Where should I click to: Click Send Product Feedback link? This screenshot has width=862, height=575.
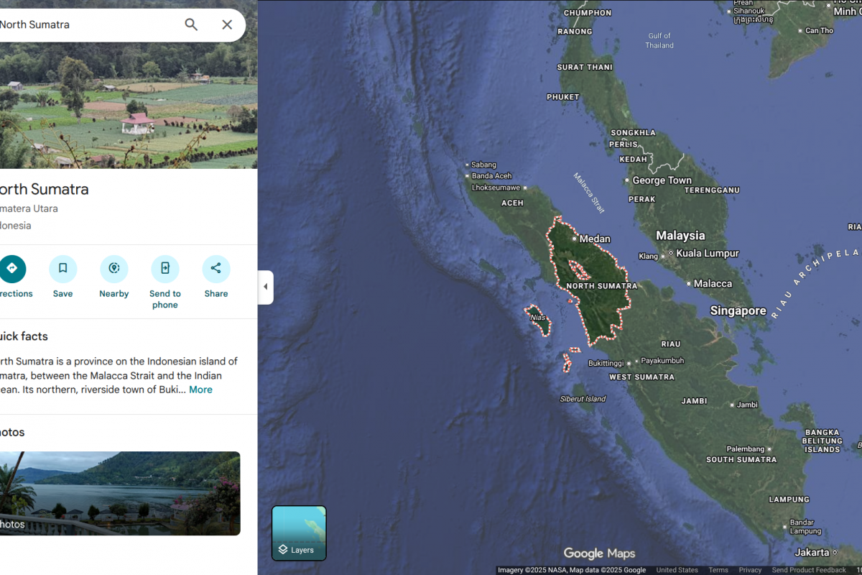click(x=809, y=570)
